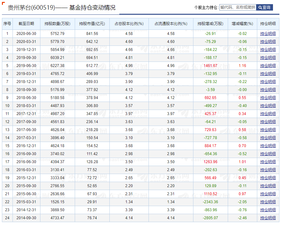Open 持仓明细 for 2020-03-31

[x=268, y=42]
